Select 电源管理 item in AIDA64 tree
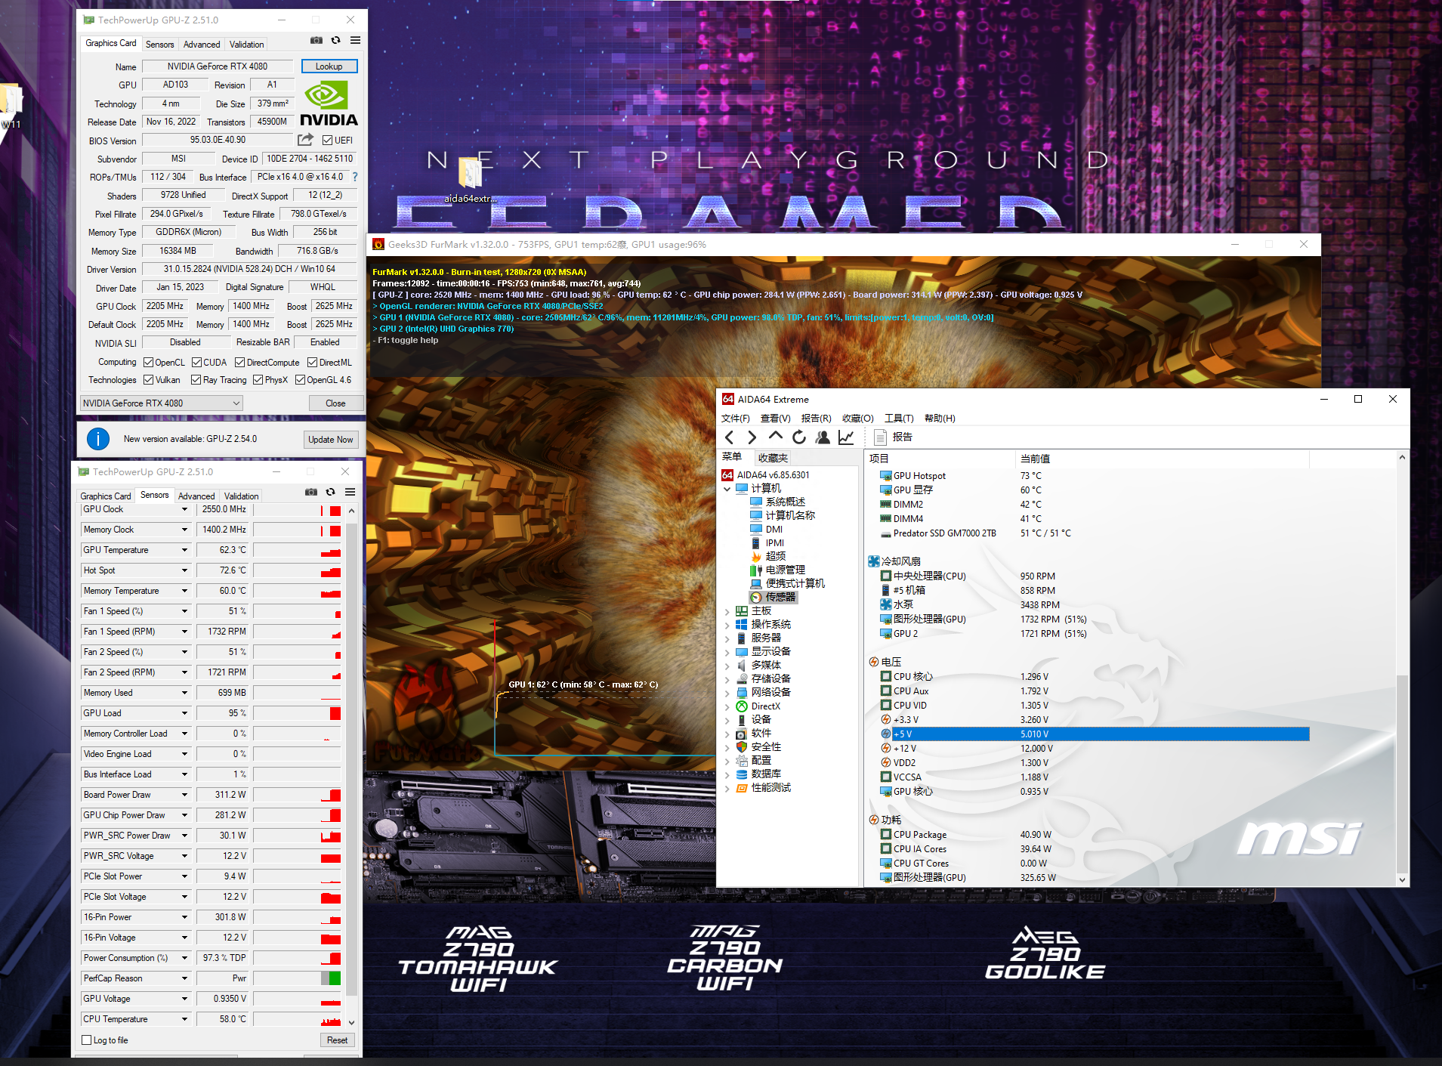This screenshot has width=1442, height=1066. 778,570
